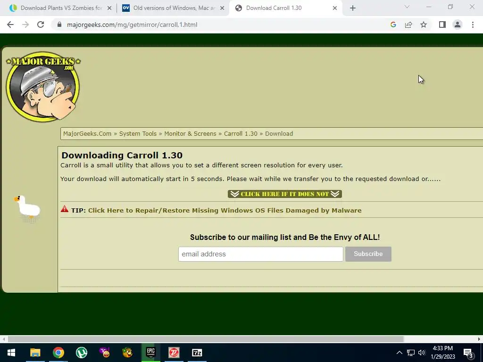Open Epic Games Launcher from taskbar
Image resolution: width=483 pixels, height=362 pixels.
[x=150, y=353]
